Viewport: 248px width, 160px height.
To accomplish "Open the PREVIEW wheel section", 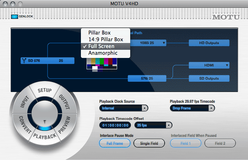I will tap(64, 125).
